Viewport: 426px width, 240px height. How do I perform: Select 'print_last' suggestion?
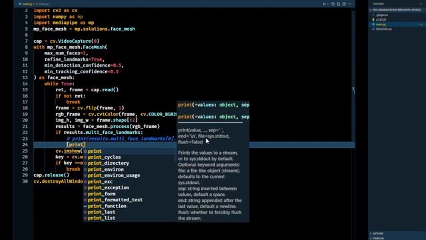coord(130,212)
